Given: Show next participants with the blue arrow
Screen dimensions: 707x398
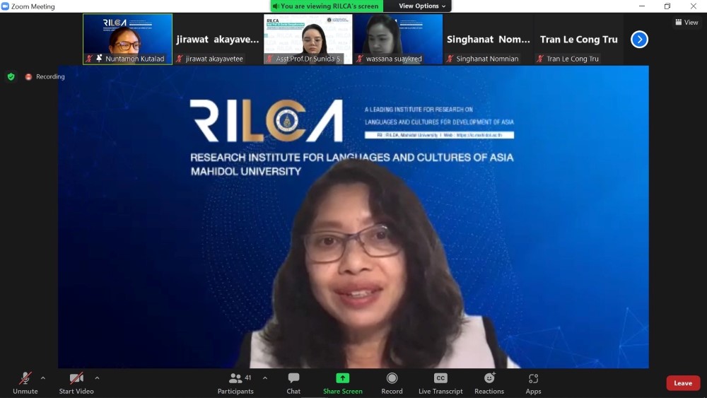Looking at the screenshot, I should click(639, 39).
